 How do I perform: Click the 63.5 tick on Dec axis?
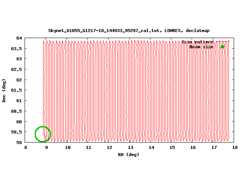[x=17, y=49]
